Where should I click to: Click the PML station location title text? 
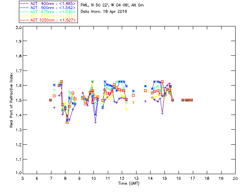pyautogui.click(x=112, y=5)
